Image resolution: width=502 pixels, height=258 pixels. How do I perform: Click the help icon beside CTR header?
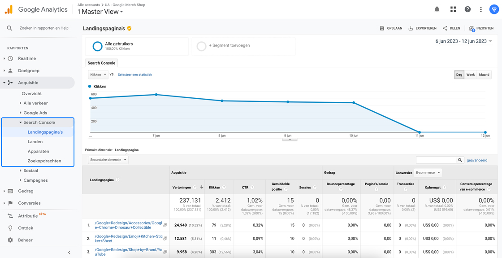click(x=252, y=187)
